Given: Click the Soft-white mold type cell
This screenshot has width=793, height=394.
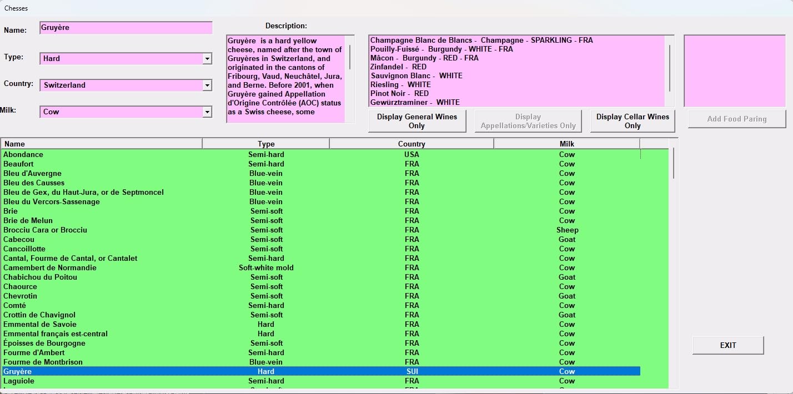Looking at the screenshot, I should point(266,267).
